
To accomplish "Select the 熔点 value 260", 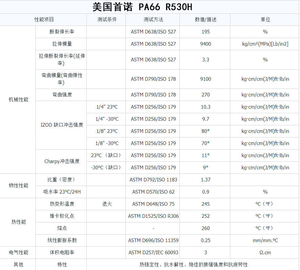I will (x=205, y=228).
